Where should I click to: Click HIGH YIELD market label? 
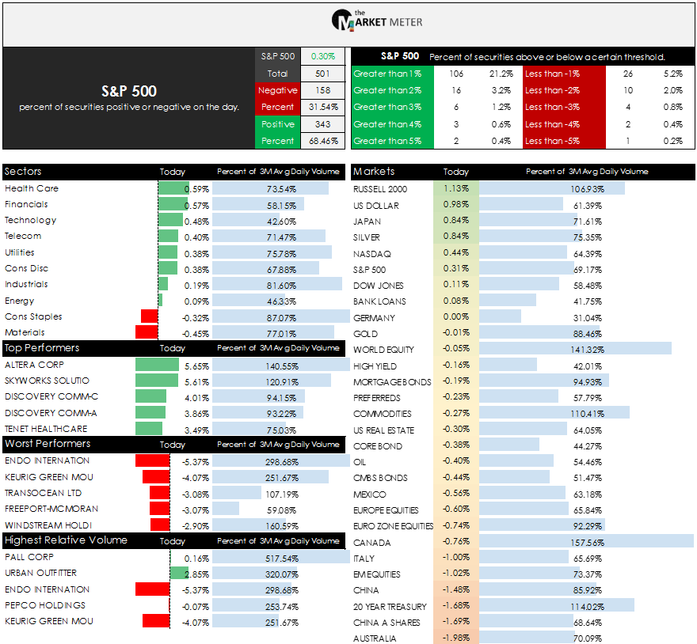pyautogui.click(x=375, y=366)
